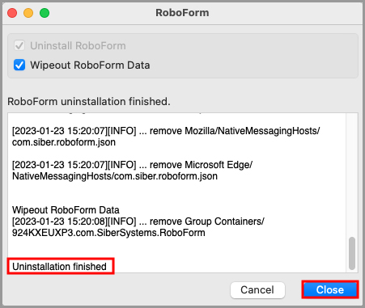
Task: Select the remove Microsoft Edge log line
Action: [x=132, y=171]
